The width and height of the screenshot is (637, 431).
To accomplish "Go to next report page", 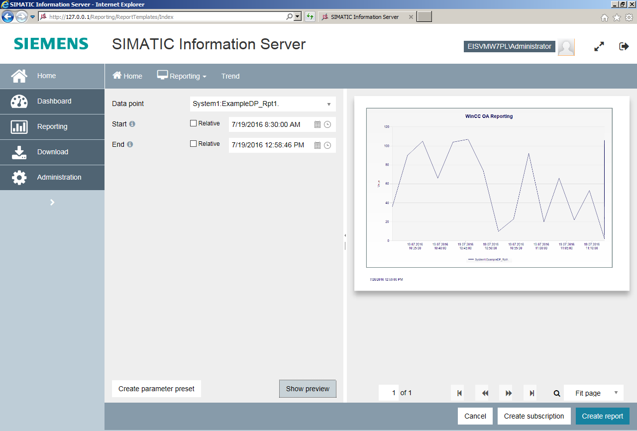I will click(x=508, y=393).
